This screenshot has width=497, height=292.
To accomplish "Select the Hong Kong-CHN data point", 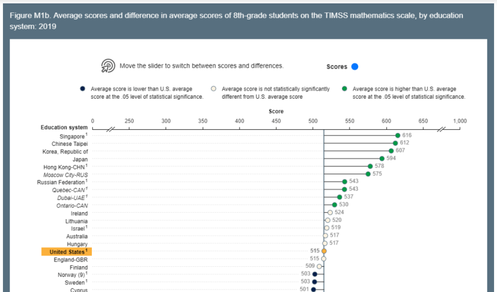I will [x=370, y=166].
